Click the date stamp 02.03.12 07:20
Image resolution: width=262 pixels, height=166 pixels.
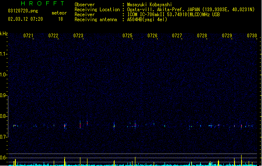(x=25, y=19)
